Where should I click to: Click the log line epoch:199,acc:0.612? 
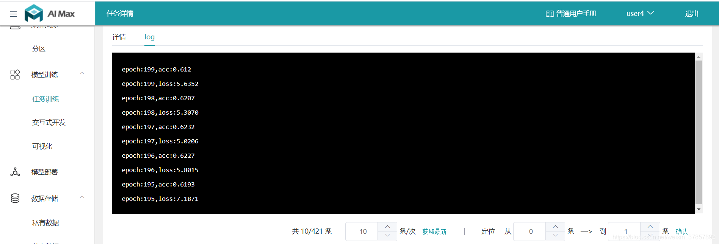point(157,69)
